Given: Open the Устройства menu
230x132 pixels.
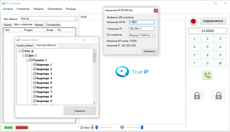Looking at the screenshot, I should coord(23,9).
